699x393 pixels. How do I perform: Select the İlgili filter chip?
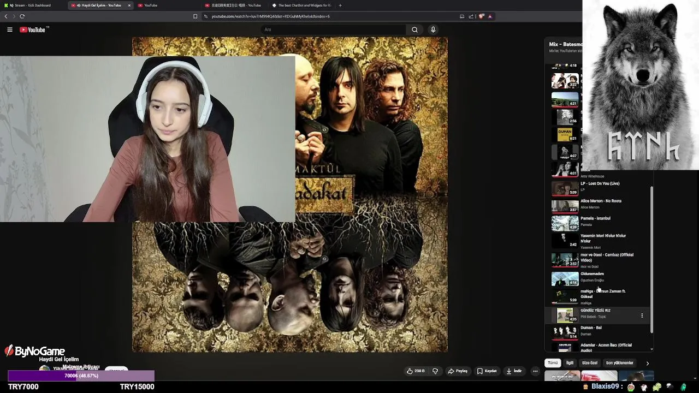point(570,363)
